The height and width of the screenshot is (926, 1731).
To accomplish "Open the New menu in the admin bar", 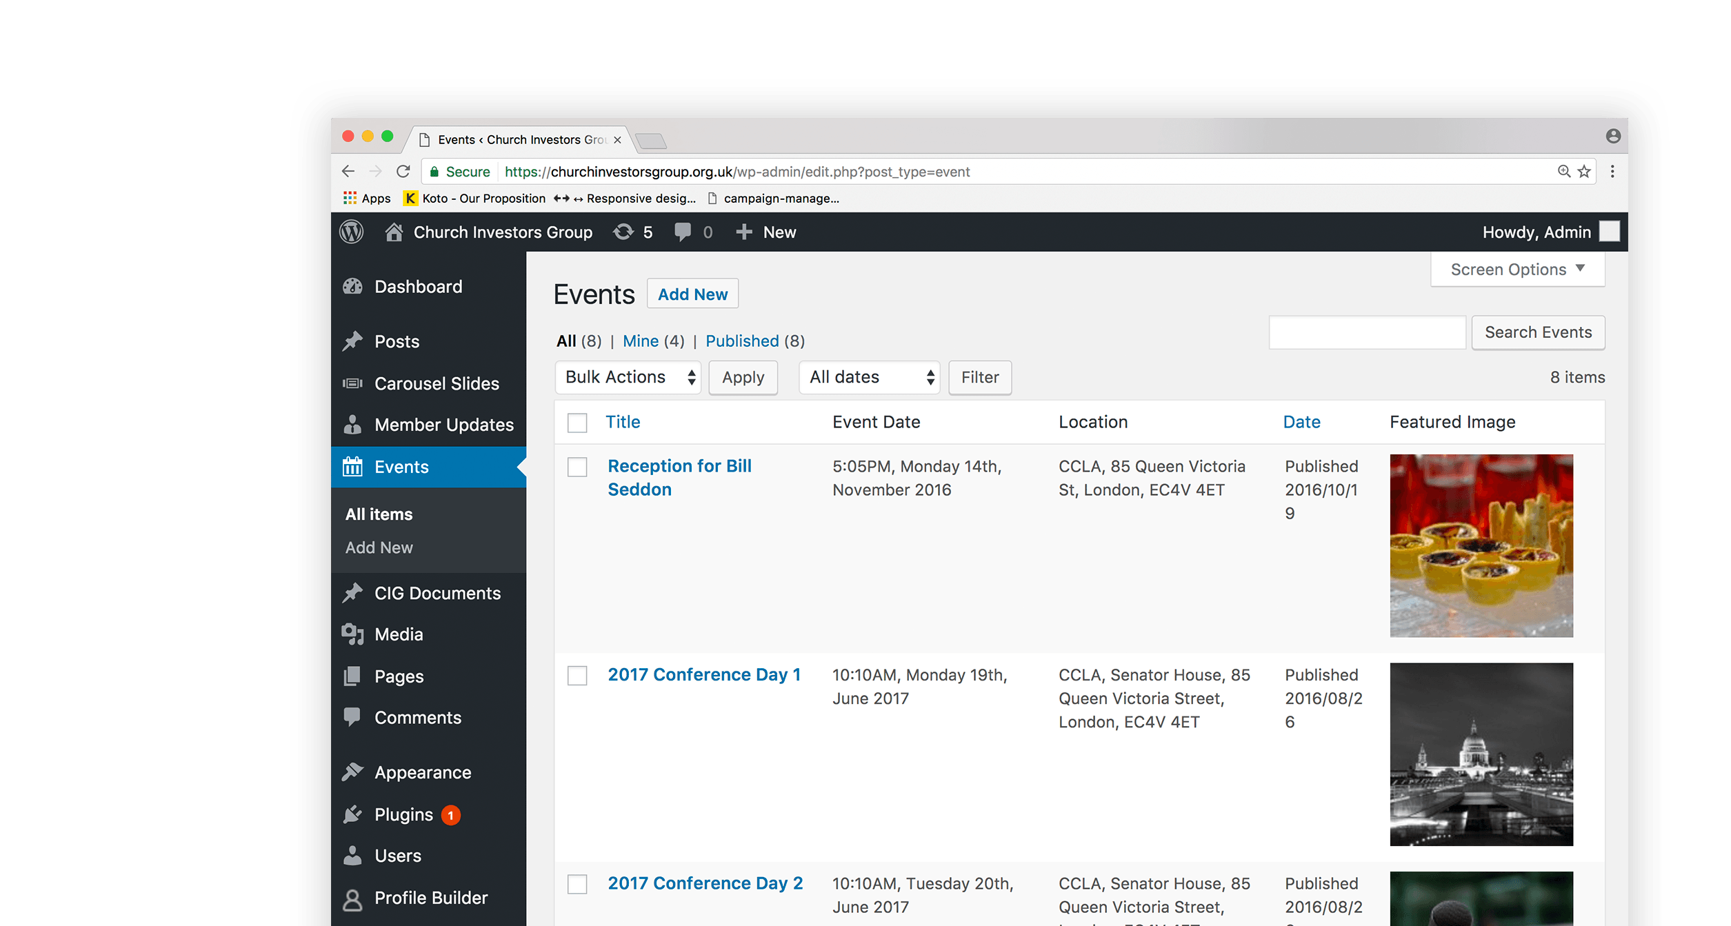I will point(766,232).
